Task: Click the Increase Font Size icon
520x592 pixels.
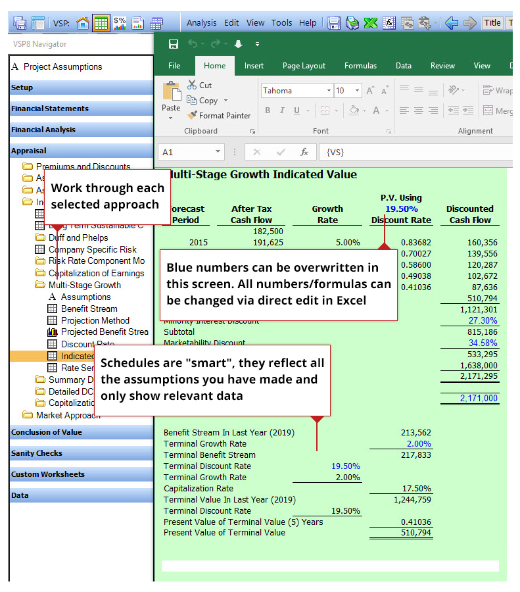Action: [x=370, y=91]
